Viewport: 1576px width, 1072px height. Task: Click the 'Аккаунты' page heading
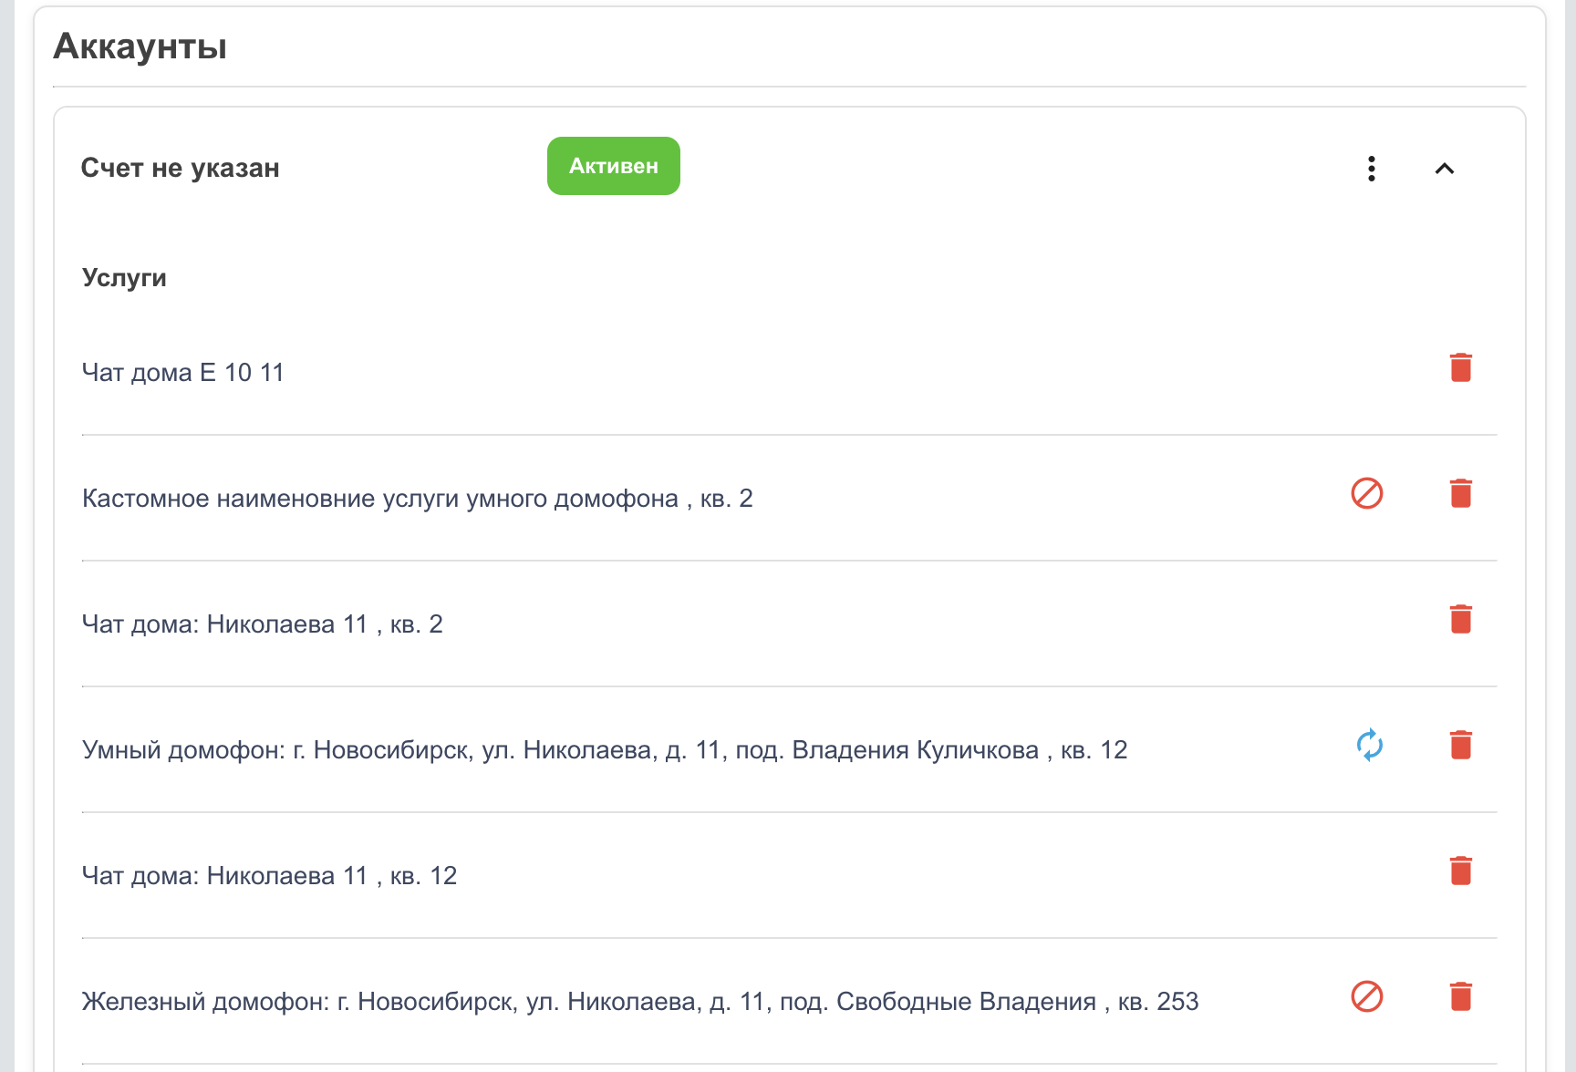pos(140,46)
